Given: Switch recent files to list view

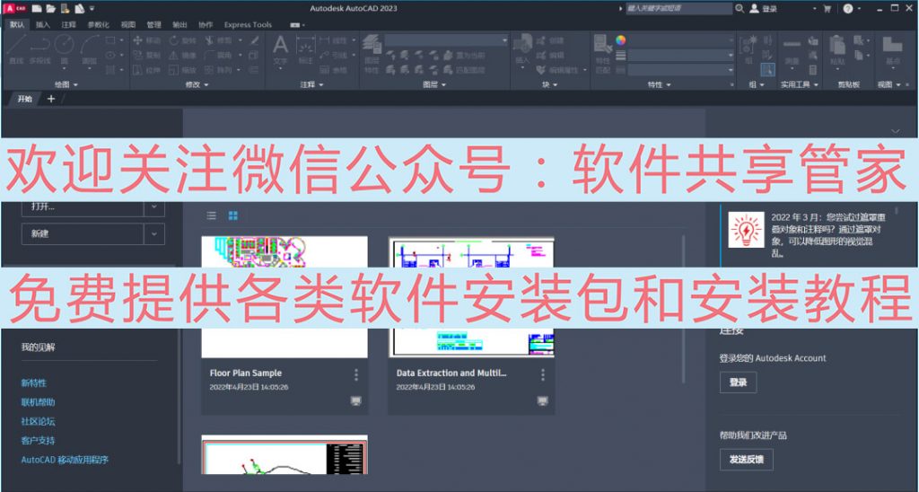Looking at the screenshot, I should pyautogui.click(x=212, y=215).
